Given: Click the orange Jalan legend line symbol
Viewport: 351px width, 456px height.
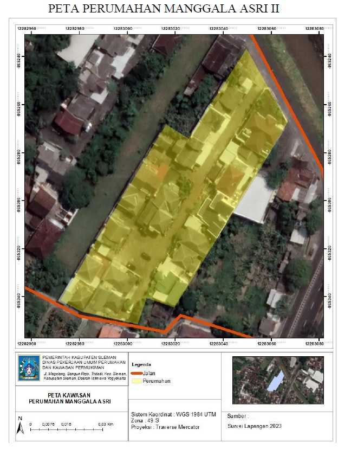Looking at the screenshot, I should pos(136,373).
